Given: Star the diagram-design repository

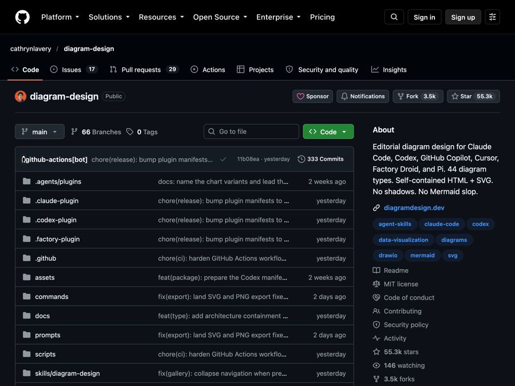Looking at the screenshot, I should pos(473,97).
